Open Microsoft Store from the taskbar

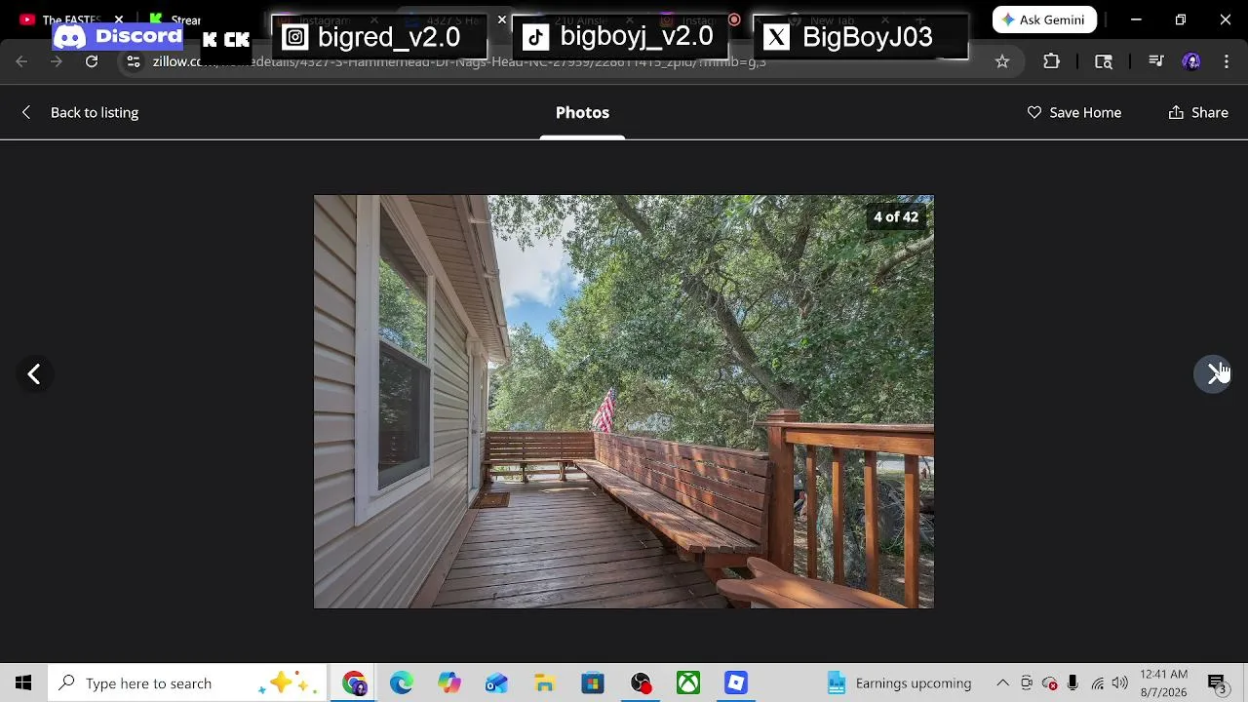[x=593, y=683]
